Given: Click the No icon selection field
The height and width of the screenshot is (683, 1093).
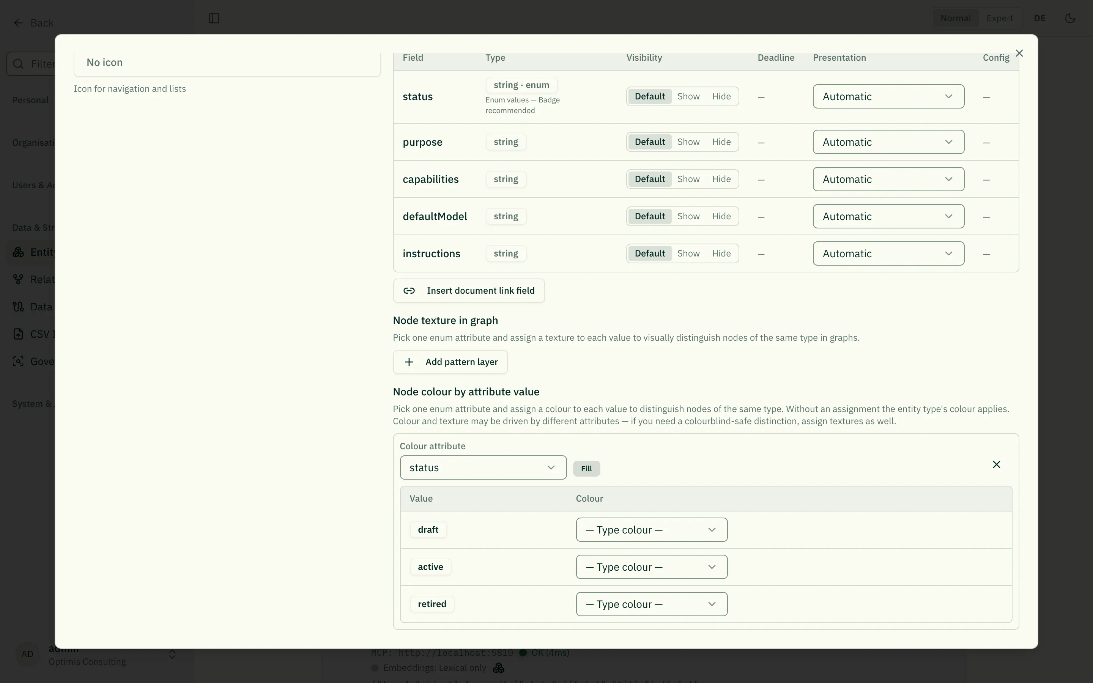Looking at the screenshot, I should pos(227,63).
